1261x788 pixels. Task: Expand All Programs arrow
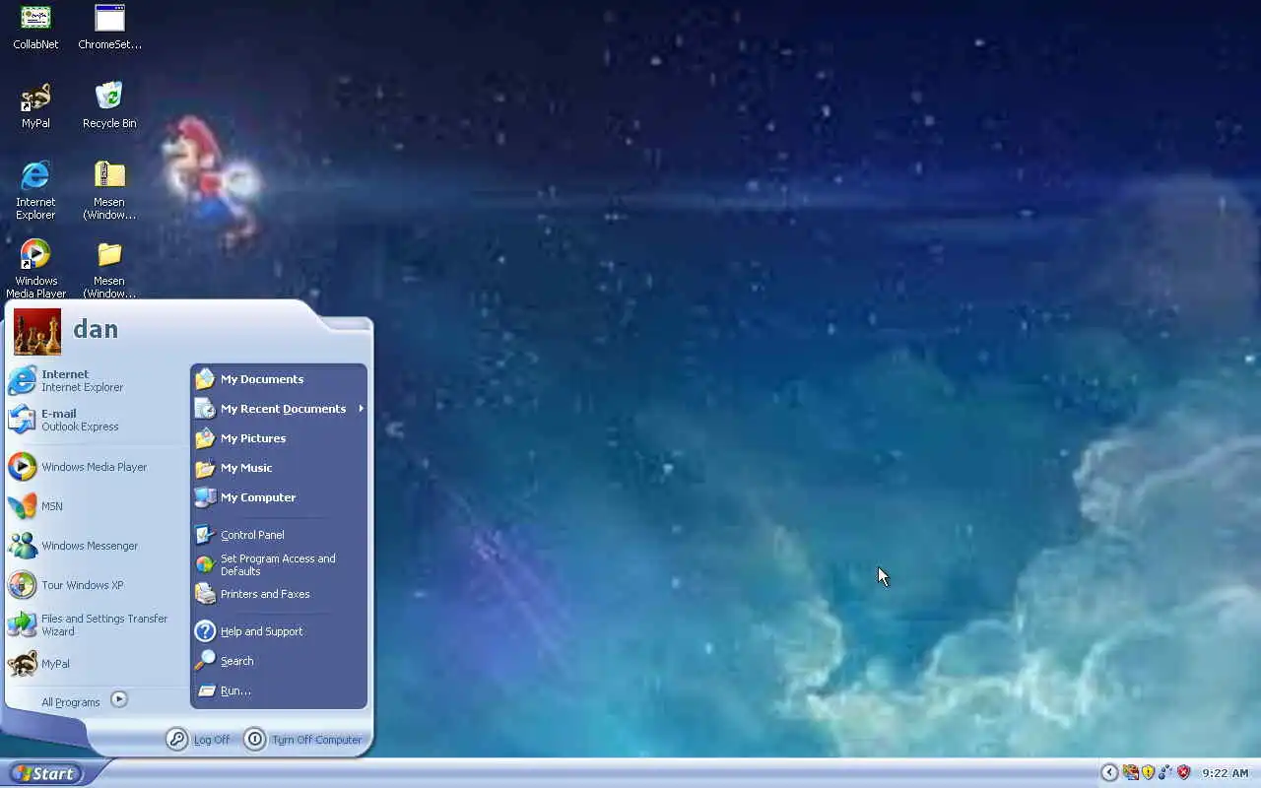pos(119,699)
